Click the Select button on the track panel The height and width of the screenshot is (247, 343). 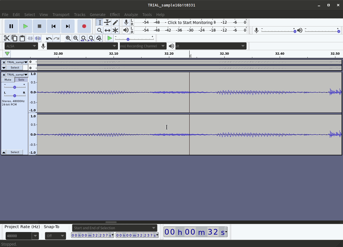coord(15,152)
